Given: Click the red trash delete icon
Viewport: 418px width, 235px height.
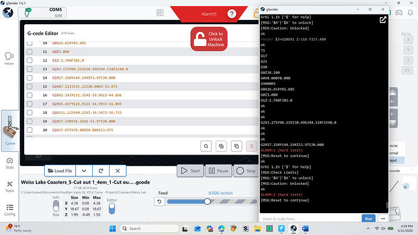Looking at the screenshot, I should [251, 146].
